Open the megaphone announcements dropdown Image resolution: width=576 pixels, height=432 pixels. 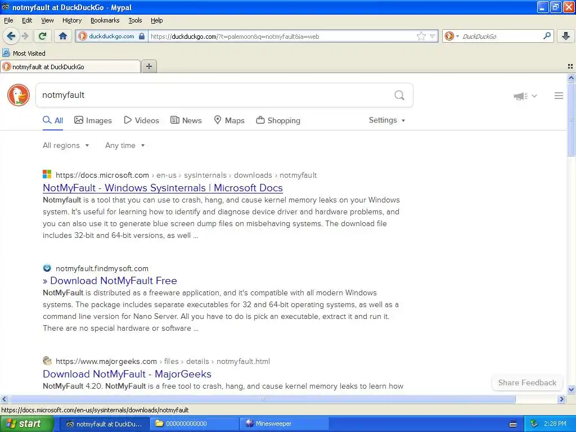(x=525, y=96)
